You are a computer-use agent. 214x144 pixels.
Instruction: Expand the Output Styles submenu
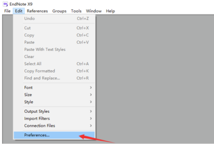pos(54,111)
